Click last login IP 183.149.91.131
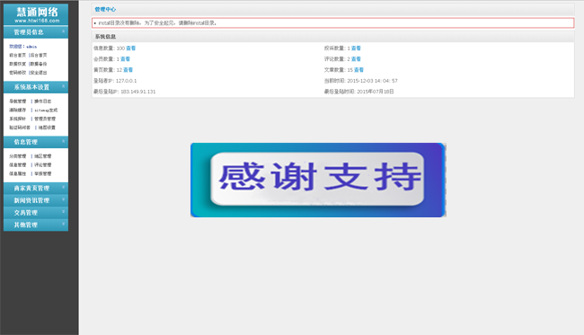This screenshot has width=584, height=335. [138, 92]
